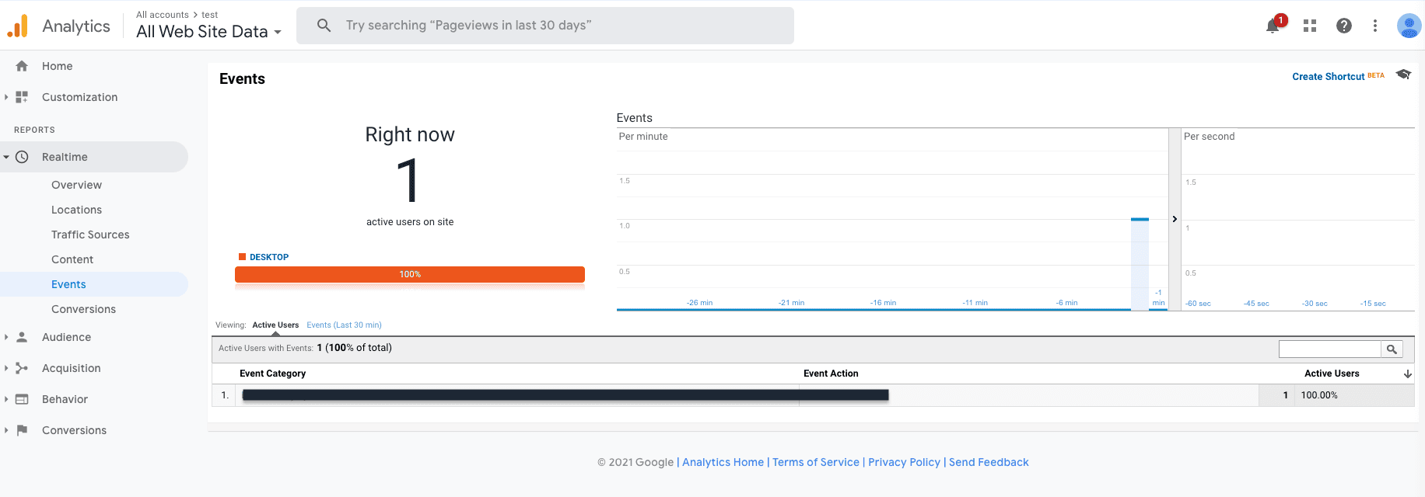Viewport: 1425px width, 497px height.
Task: Click Create Shortcut link
Action: point(1328,77)
